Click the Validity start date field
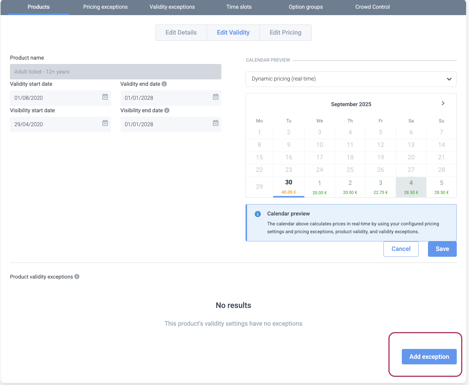The width and height of the screenshot is (469, 385). pyautogui.click(x=61, y=98)
